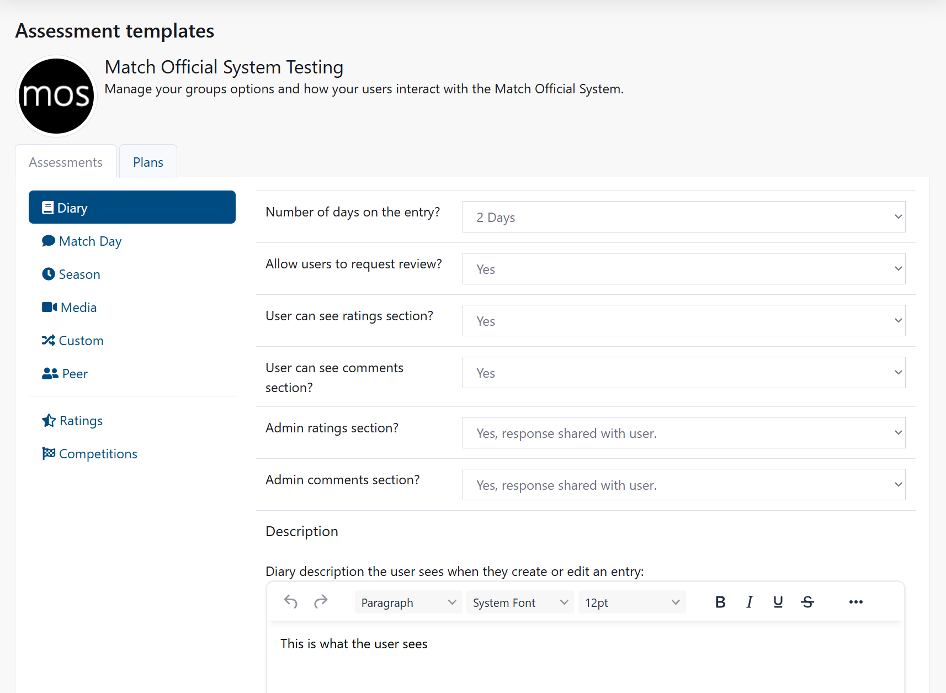Open the System Font dropdown
946x693 pixels.
pos(519,602)
